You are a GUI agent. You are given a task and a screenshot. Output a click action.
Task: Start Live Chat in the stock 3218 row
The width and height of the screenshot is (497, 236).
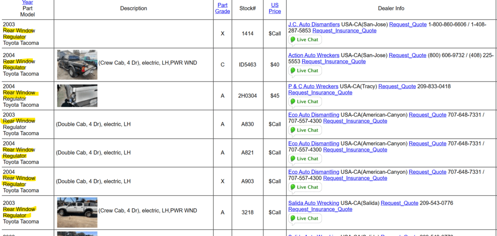305,218
